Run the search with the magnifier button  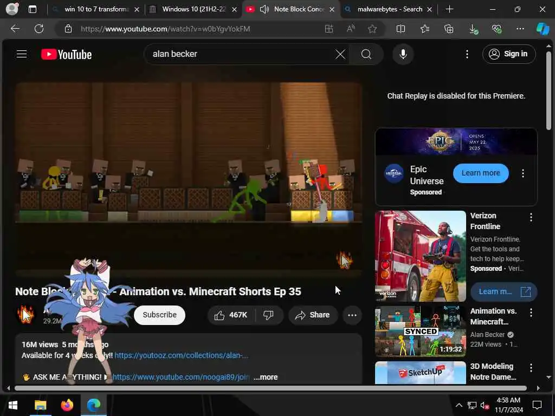pyautogui.click(x=366, y=54)
